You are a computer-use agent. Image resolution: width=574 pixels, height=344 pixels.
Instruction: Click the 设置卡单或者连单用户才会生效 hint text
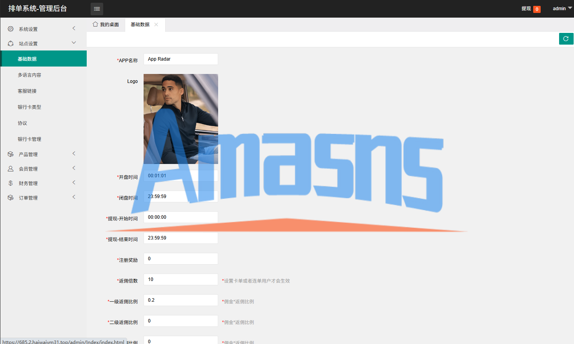pos(256,281)
